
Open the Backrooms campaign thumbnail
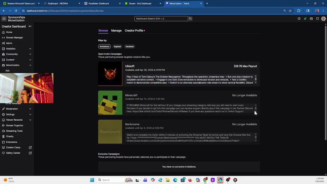click(x=110, y=132)
